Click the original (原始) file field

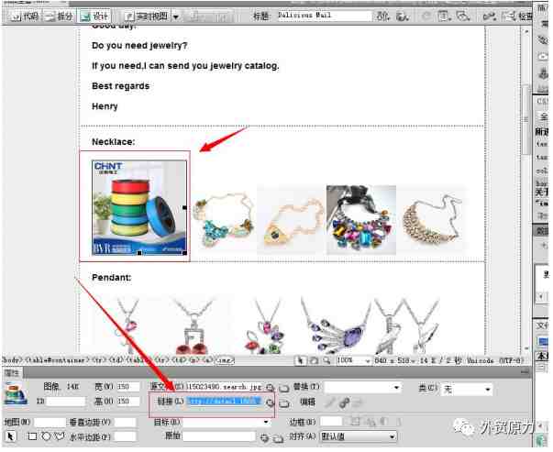(x=219, y=436)
